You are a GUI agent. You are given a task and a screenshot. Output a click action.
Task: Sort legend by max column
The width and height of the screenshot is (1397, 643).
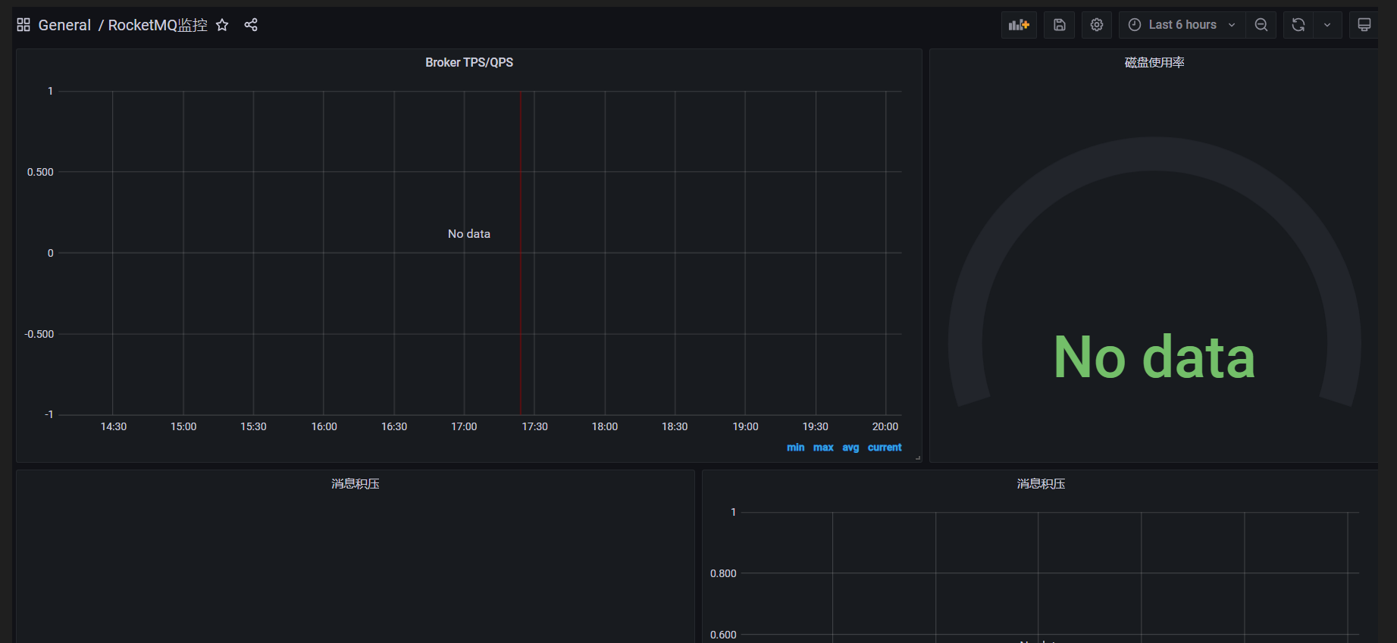click(x=823, y=448)
